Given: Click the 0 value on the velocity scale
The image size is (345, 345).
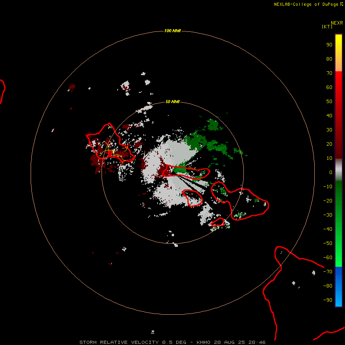Looking at the screenshot, I should pyautogui.click(x=331, y=172).
